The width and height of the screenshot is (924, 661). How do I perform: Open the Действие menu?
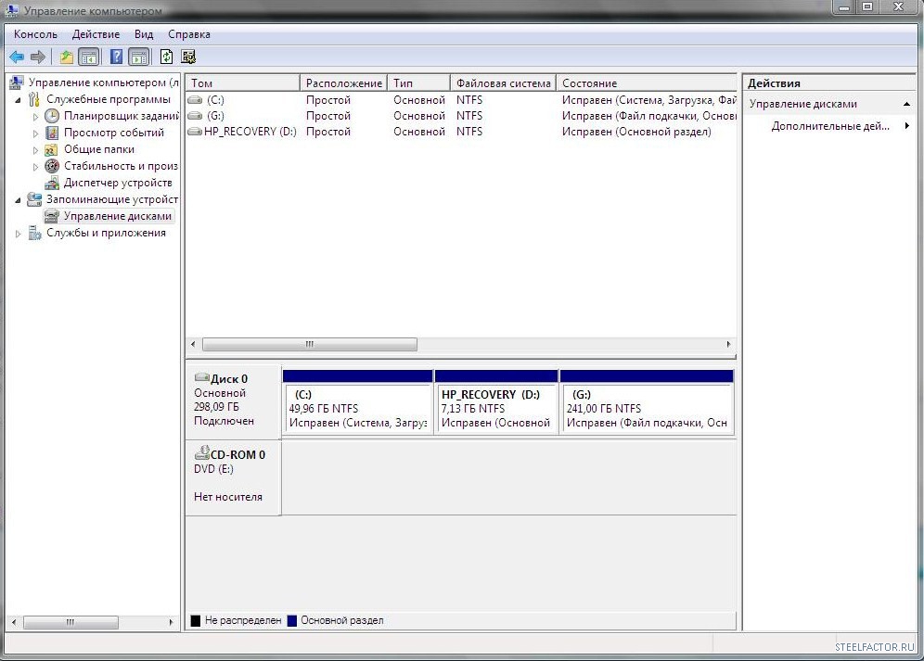96,34
